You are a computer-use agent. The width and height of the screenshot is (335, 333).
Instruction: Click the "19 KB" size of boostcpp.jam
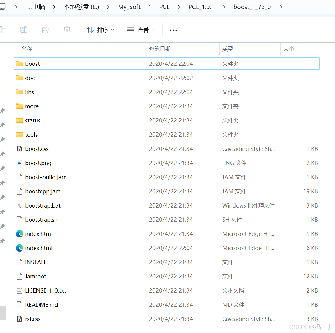310,191
